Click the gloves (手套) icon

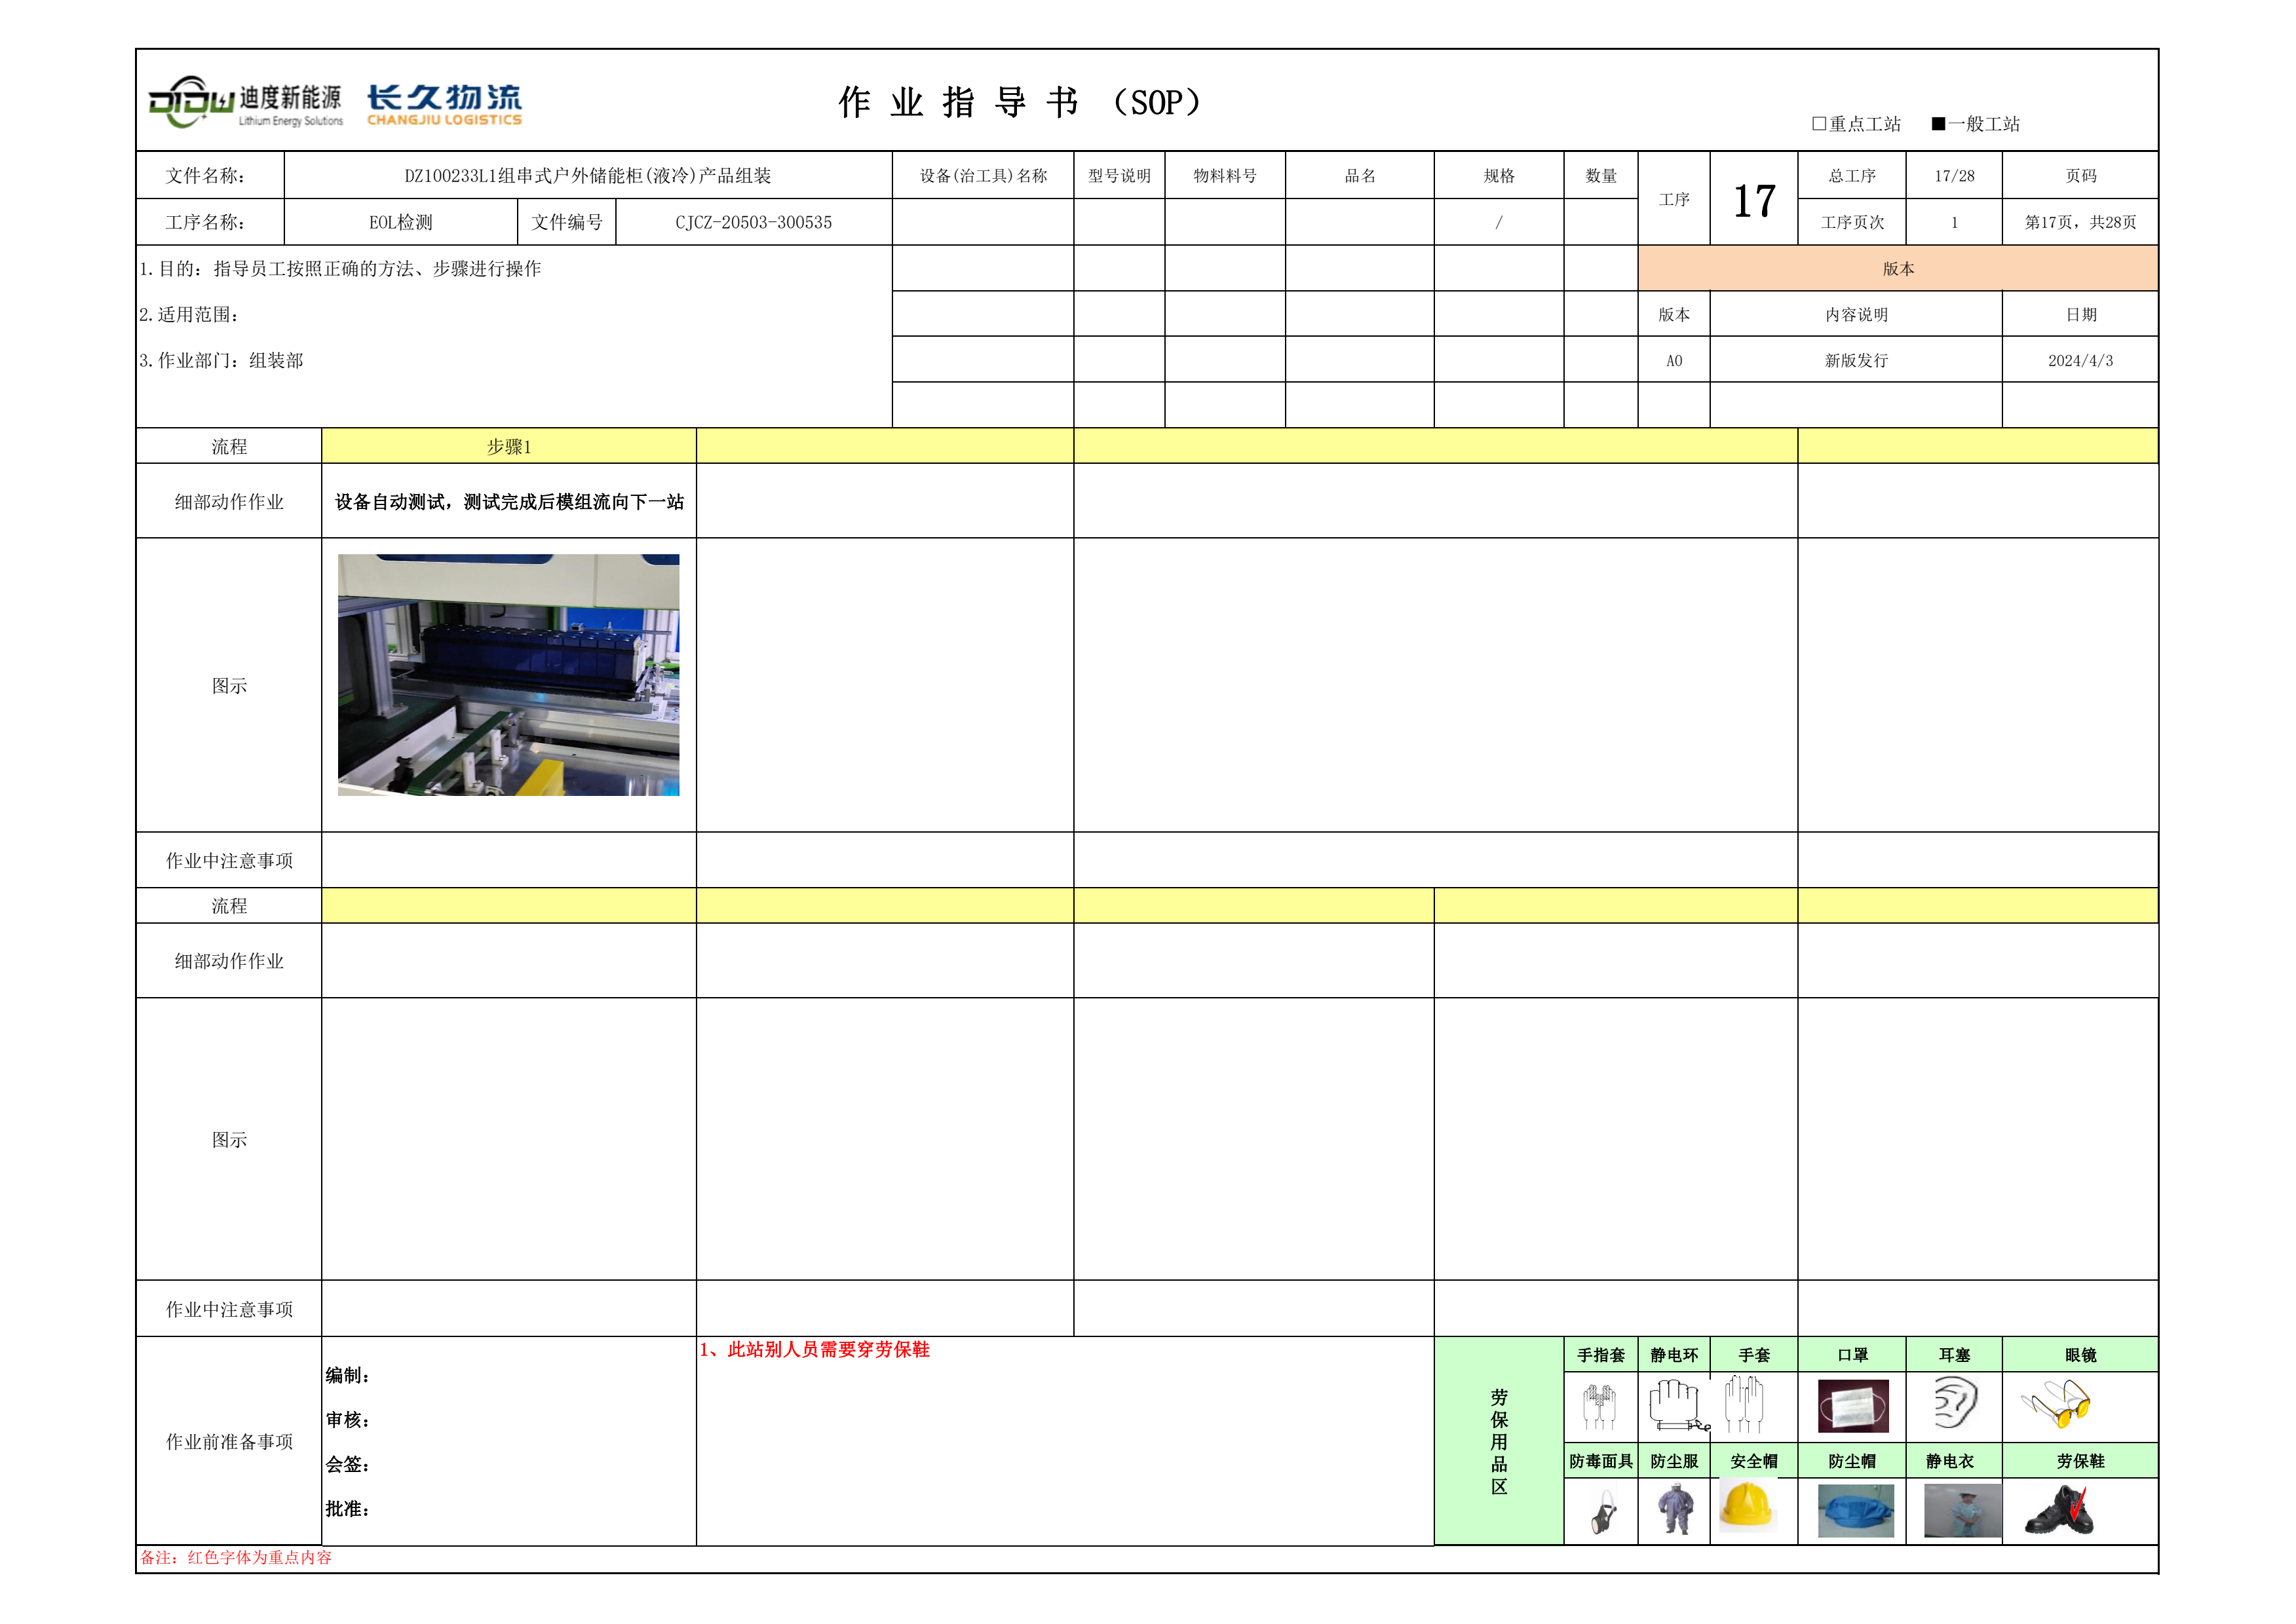tap(1745, 1403)
